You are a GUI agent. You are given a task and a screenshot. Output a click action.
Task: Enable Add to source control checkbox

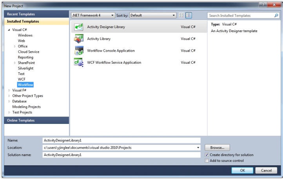pyautogui.click(x=207, y=161)
